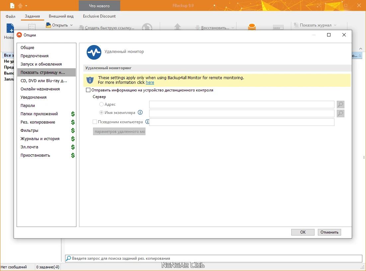Viewport: 366px width, 271px height.
Task: Click info icon next to Имя экземпляра
Action: coord(140,112)
